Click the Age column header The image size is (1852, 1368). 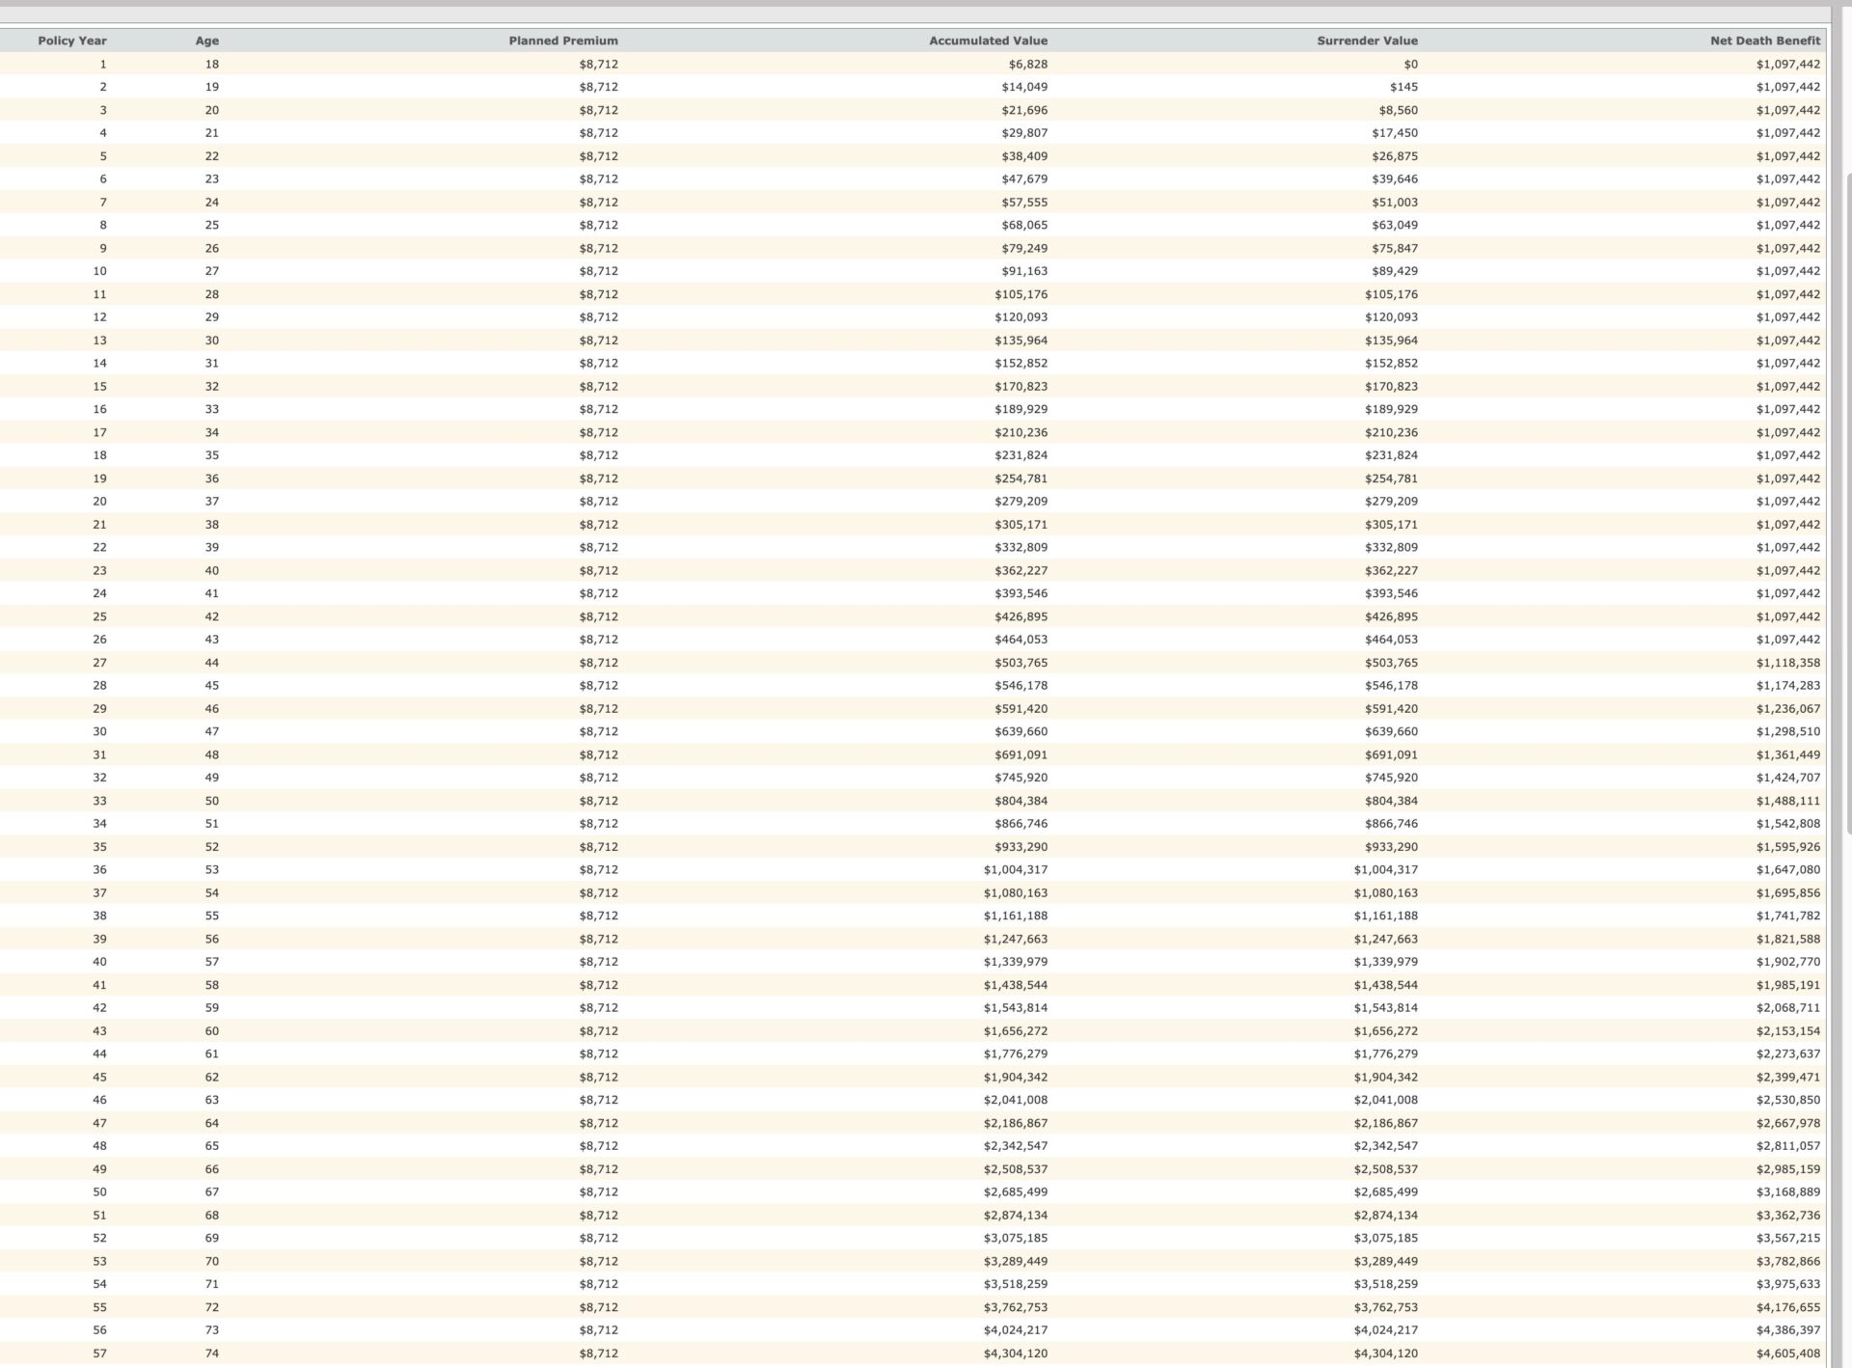[x=207, y=41]
